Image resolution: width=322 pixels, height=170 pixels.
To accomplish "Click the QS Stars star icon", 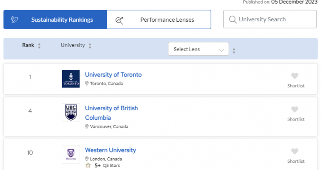I will click(x=88, y=165).
